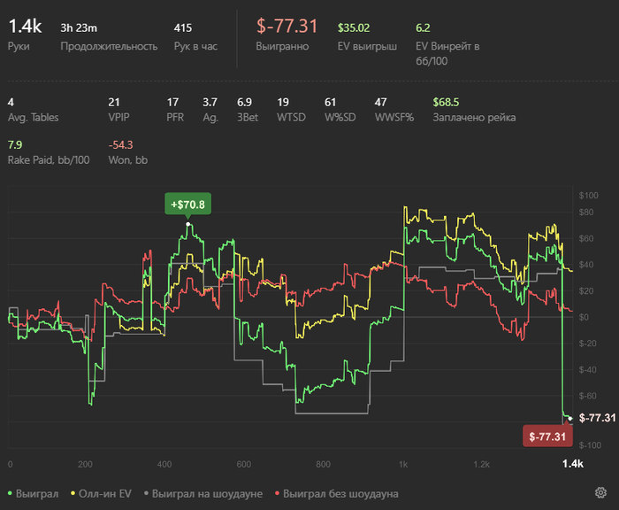
Task: Select the 6.2 EV Винрейт stat
Action: click(x=424, y=28)
